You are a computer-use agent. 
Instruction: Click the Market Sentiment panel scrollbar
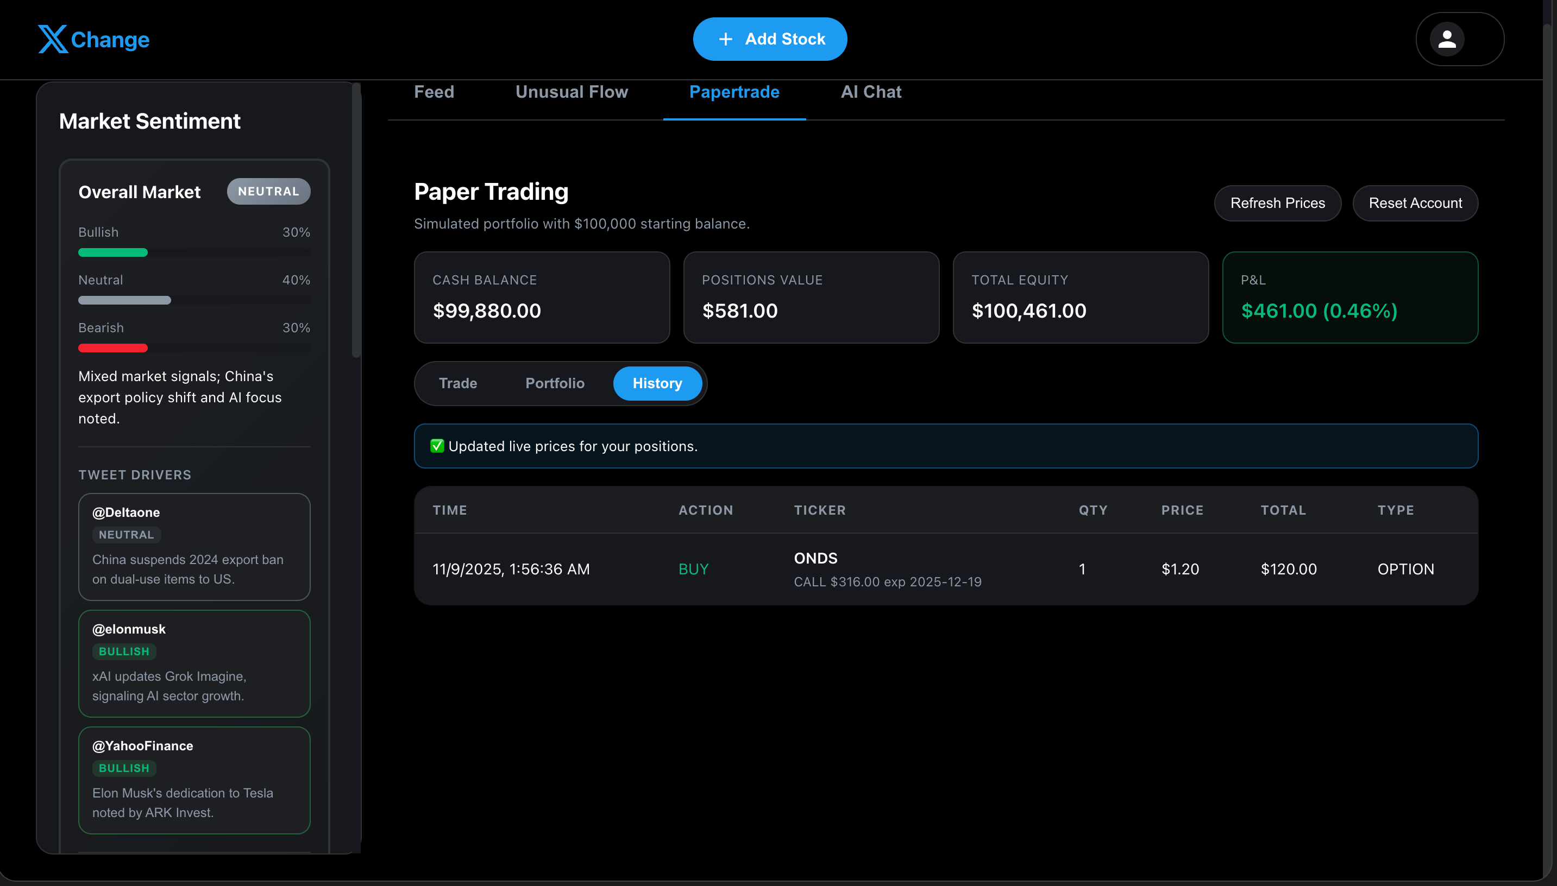tap(356, 219)
